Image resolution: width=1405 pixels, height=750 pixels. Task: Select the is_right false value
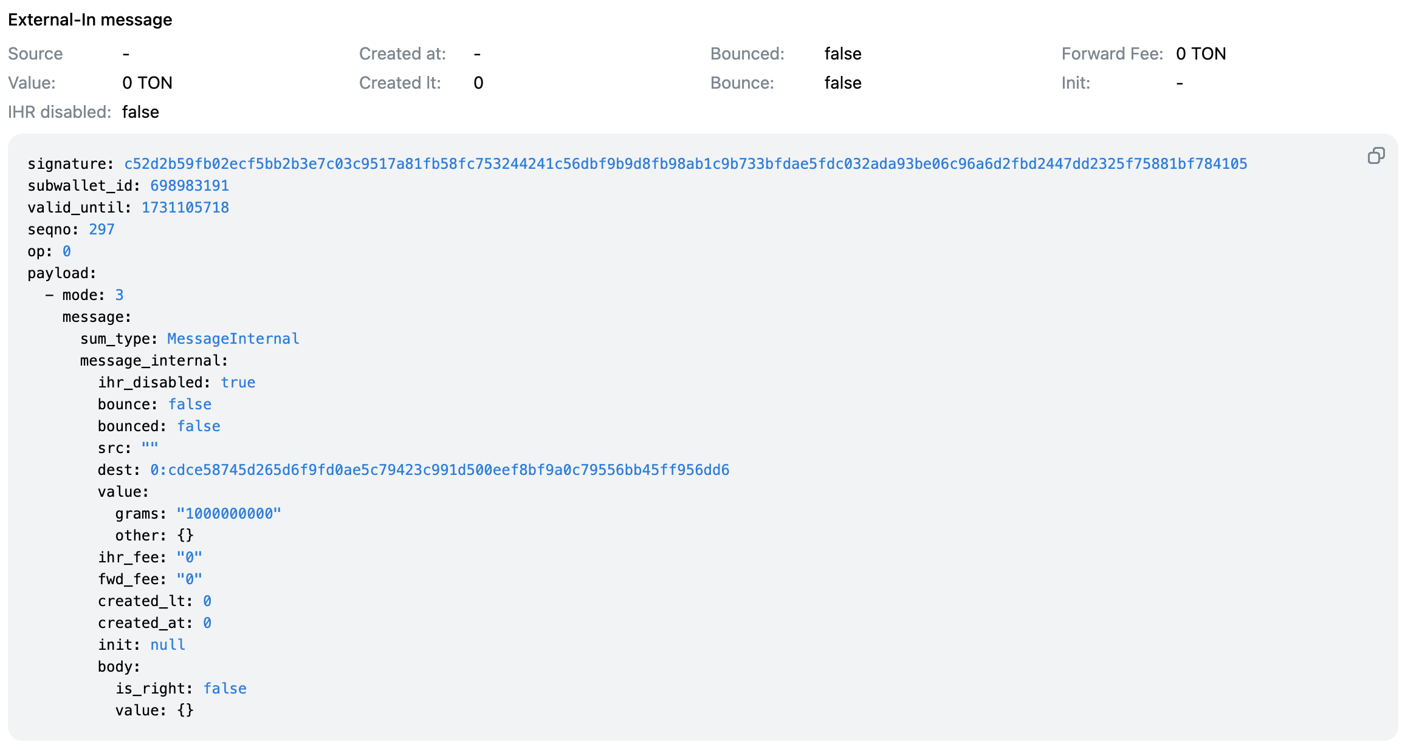225,688
